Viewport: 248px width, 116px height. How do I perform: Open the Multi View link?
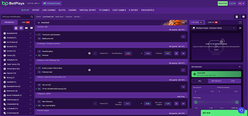coord(59,16)
